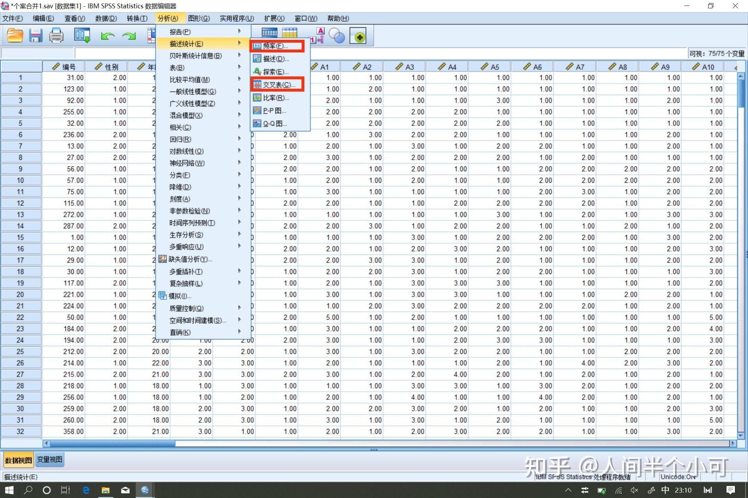Image resolution: width=748 pixels, height=498 pixels.
Task: Click the green plus toolbar icon
Action: tap(358, 36)
